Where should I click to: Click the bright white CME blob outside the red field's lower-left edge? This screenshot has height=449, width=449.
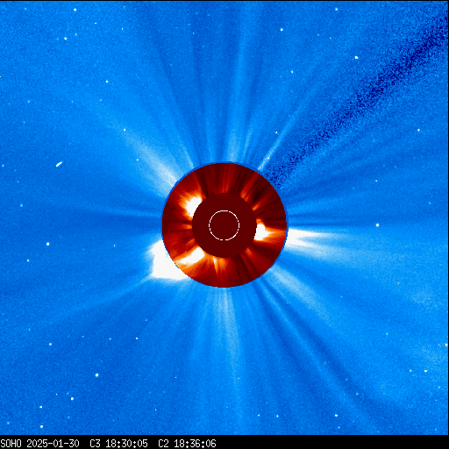pos(165,261)
